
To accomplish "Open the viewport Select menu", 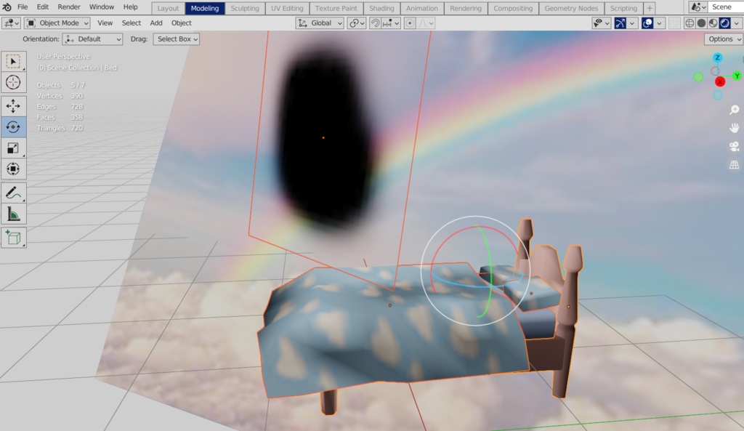I will [x=131, y=23].
